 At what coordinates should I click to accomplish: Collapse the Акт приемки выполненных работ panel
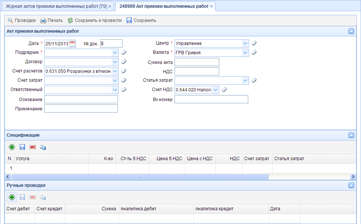tap(351, 31)
